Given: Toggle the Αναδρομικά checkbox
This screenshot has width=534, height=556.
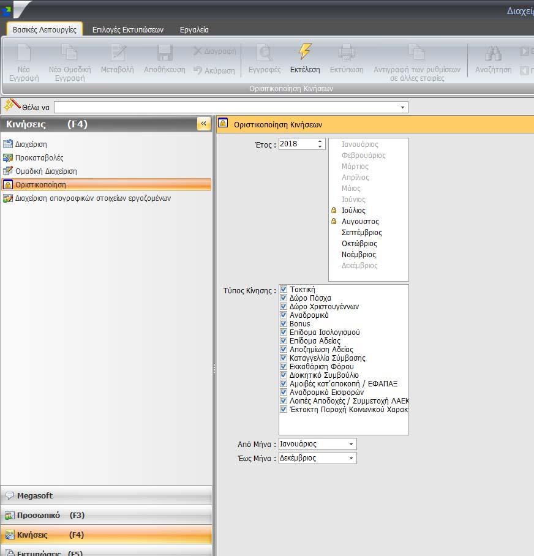Looking at the screenshot, I should pyautogui.click(x=284, y=315).
